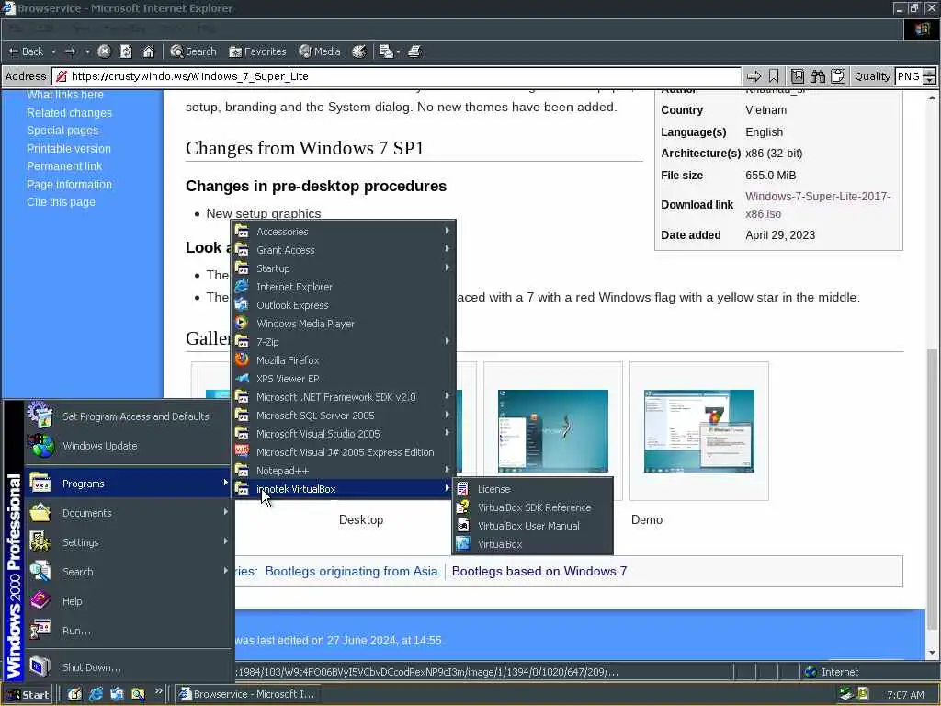
Task: Click the Special pages sidebar link
Action: coord(62,131)
